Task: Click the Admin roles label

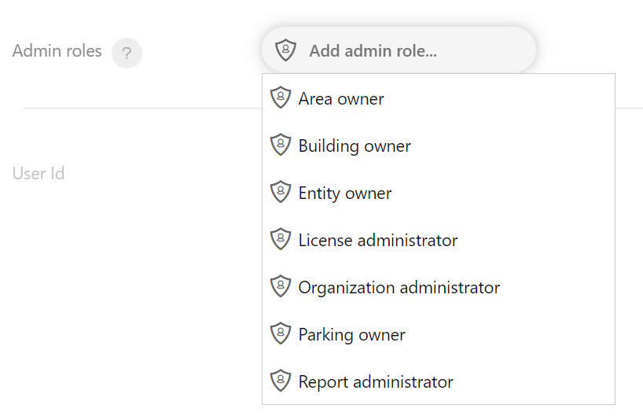Action: 57,51
